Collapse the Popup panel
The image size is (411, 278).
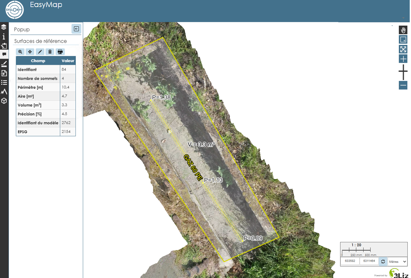tap(76, 29)
